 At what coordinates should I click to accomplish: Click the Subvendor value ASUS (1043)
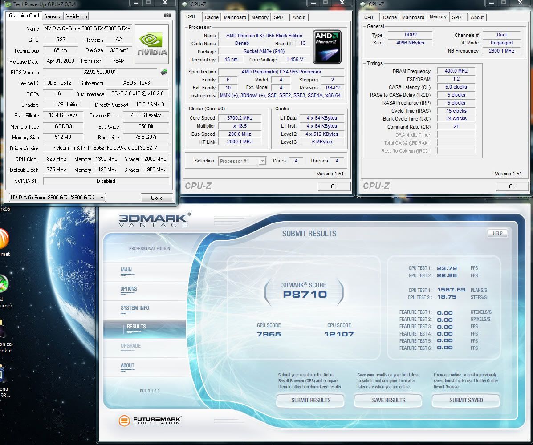tap(137, 83)
